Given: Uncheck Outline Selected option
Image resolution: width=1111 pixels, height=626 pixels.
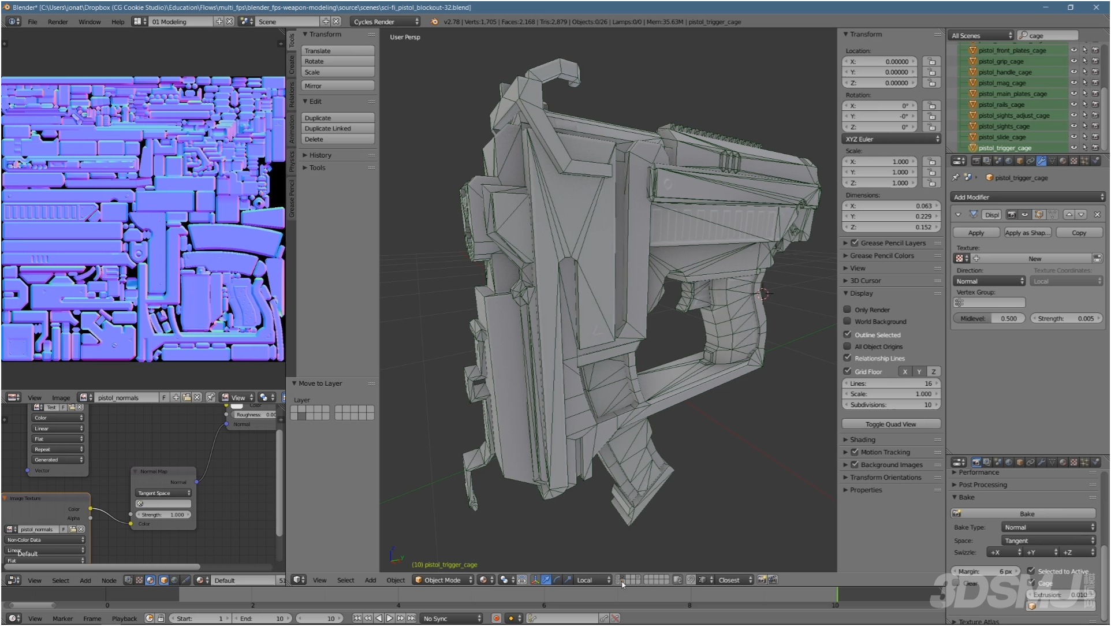Looking at the screenshot, I should pos(847,334).
